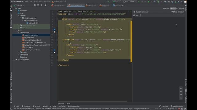Open Project panel gear settings
This screenshot has height=110, width=197.
pyautogui.click(x=45, y=5)
